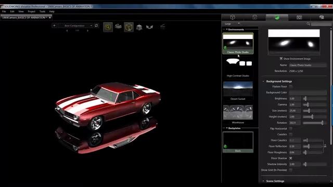Screen dimensions: 333x187
Task: Select the High Contrast Studio environment thumbnail
Action: tap(238, 67)
